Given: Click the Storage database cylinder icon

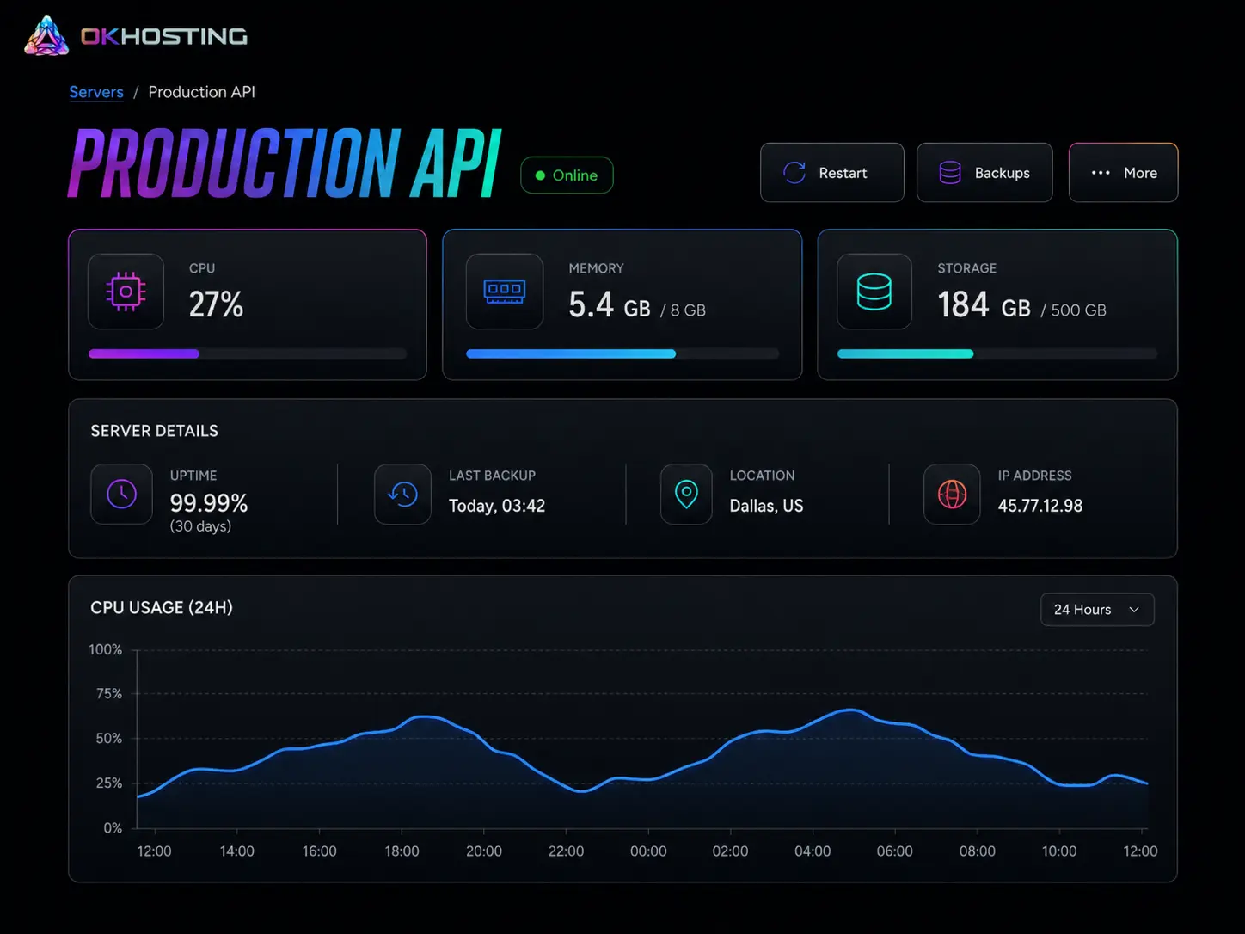Looking at the screenshot, I should (874, 292).
